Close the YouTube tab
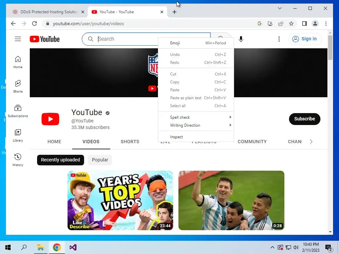Screen dimensions: 339x254 pos(162,12)
